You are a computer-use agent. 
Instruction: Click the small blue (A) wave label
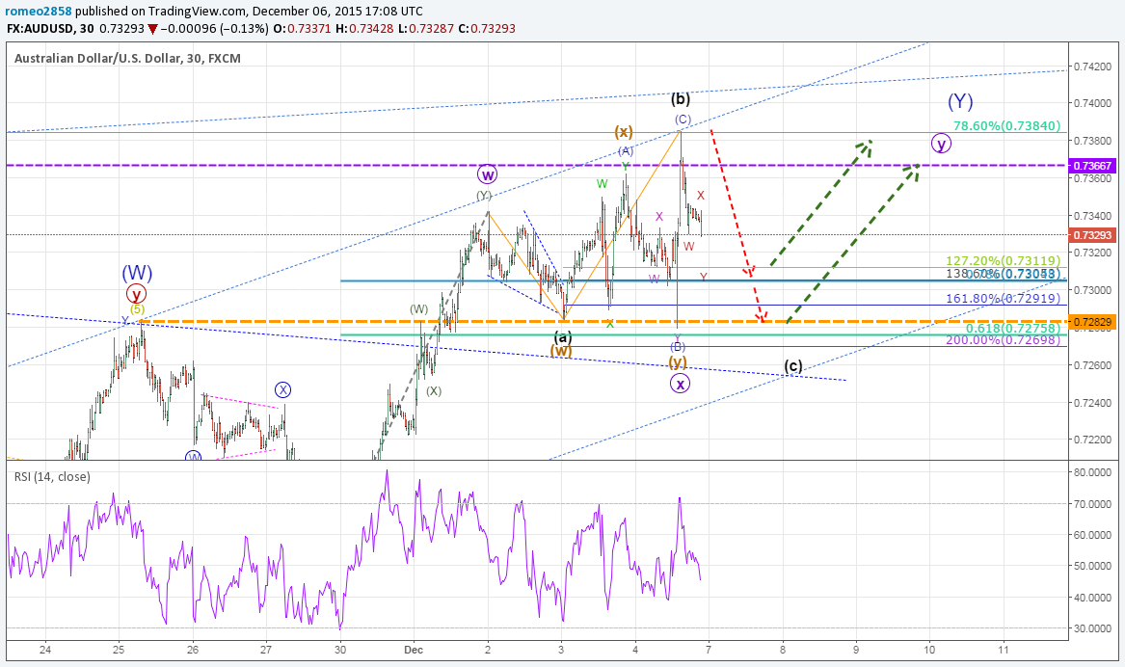626,150
